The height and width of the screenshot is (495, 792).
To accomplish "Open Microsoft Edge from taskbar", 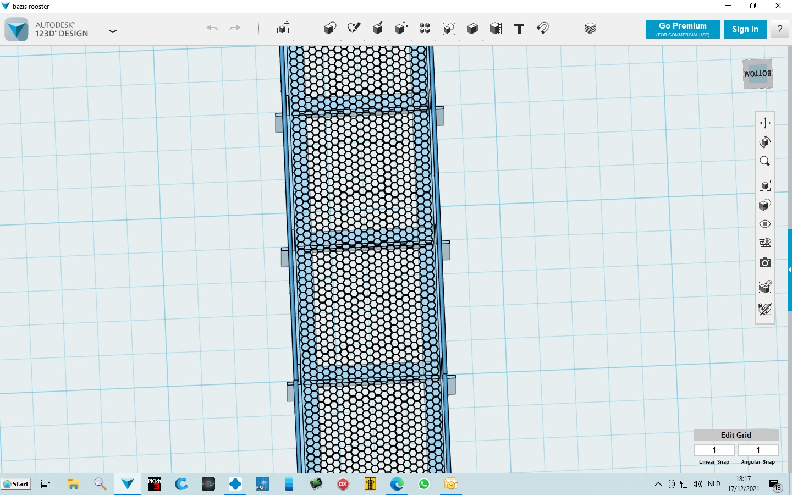I will 397,484.
